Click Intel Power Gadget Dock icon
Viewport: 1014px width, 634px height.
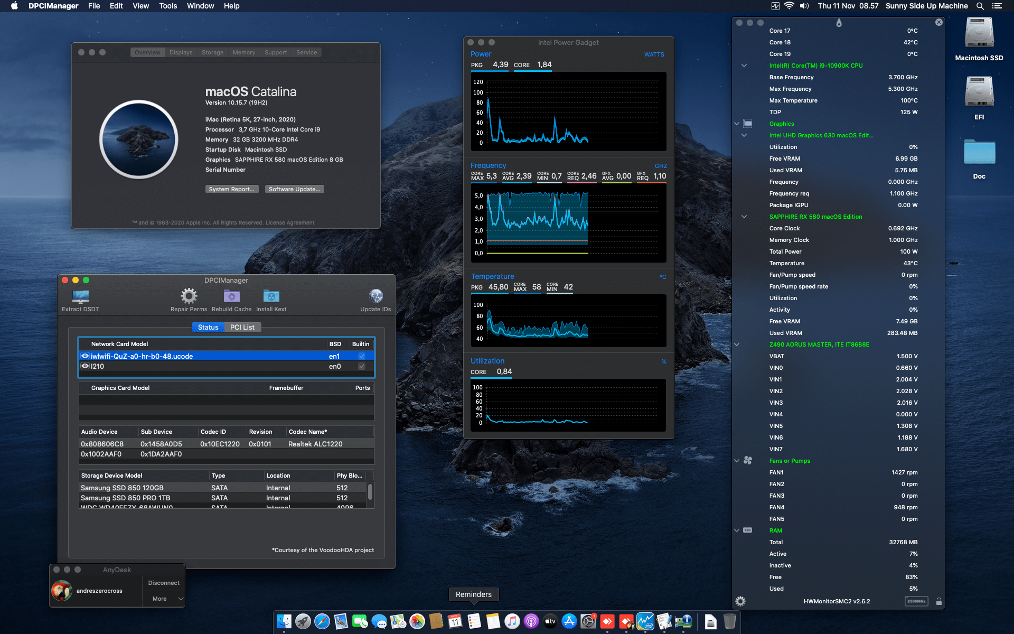645,621
